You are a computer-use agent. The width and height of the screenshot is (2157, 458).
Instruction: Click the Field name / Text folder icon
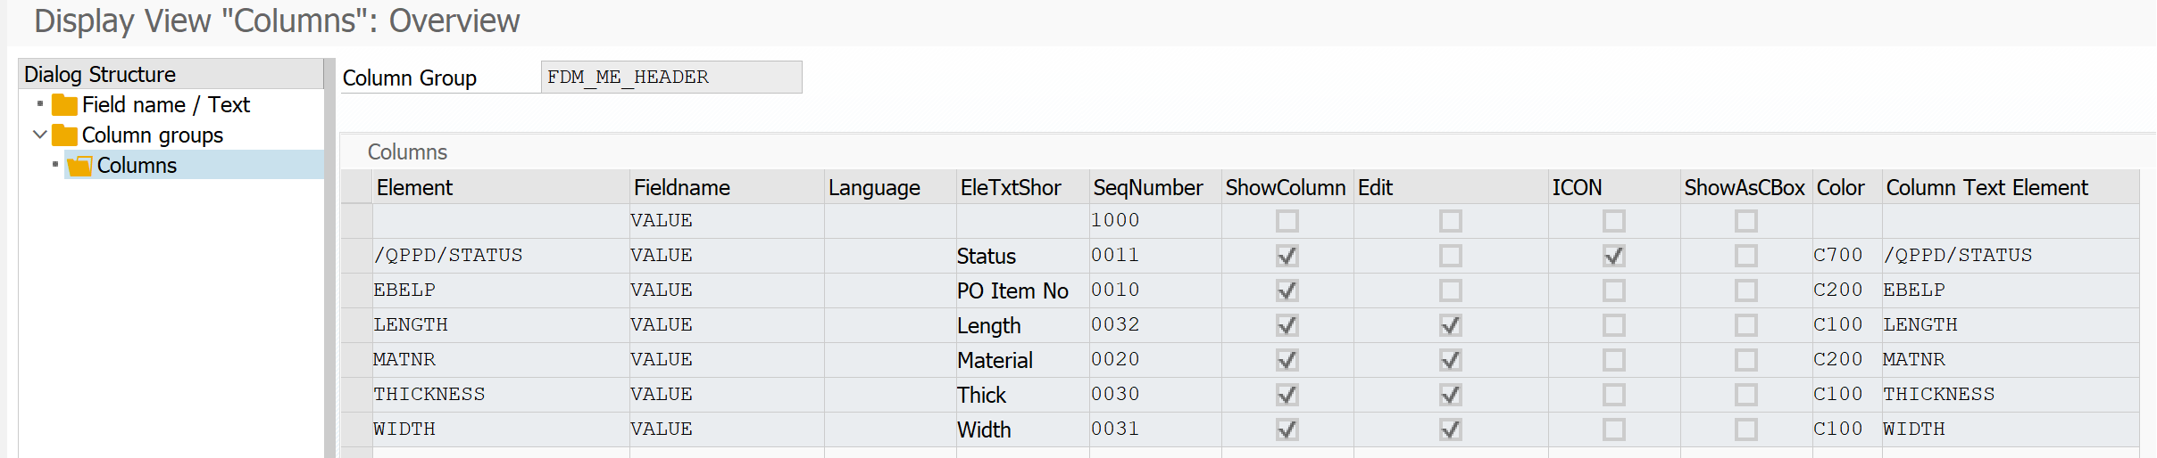[64, 105]
